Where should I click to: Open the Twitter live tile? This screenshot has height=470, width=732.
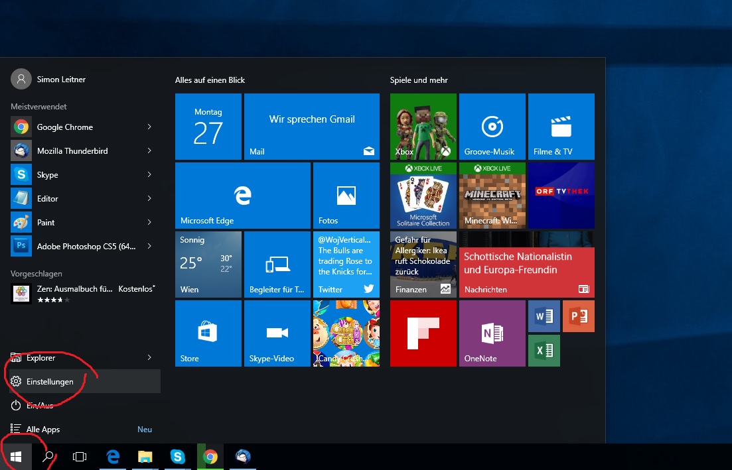click(x=346, y=264)
